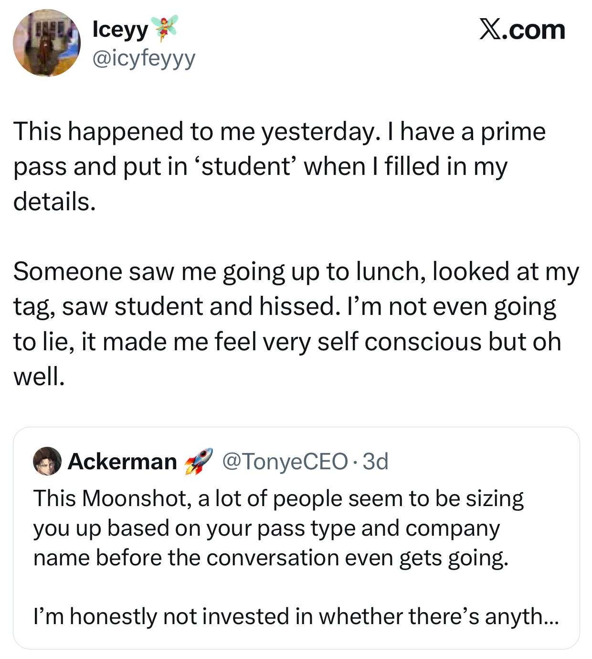The width and height of the screenshot is (592, 659).
Task: Open the @icyfeyyy handle
Action: (x=144, y=59)
